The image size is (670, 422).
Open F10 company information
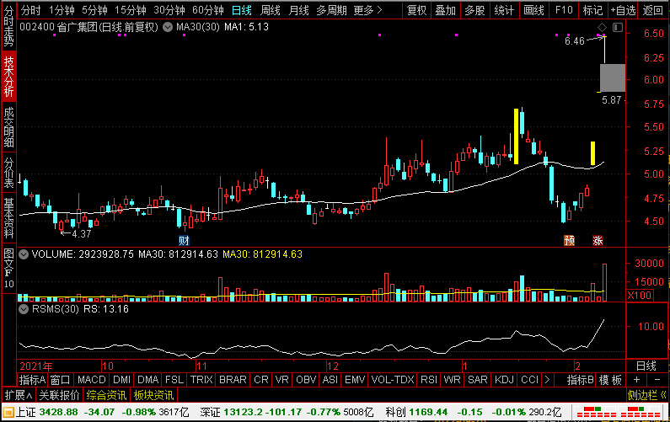click(x=564, y=10)
